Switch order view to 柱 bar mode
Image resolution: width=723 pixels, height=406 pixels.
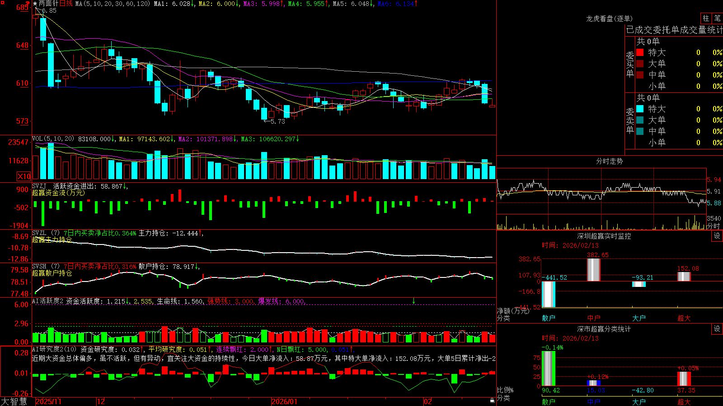[x=706, y=18]
